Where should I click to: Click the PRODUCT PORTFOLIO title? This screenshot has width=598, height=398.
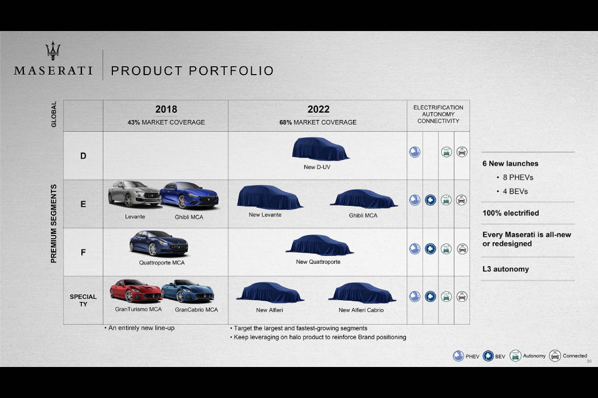click(192, 71)
